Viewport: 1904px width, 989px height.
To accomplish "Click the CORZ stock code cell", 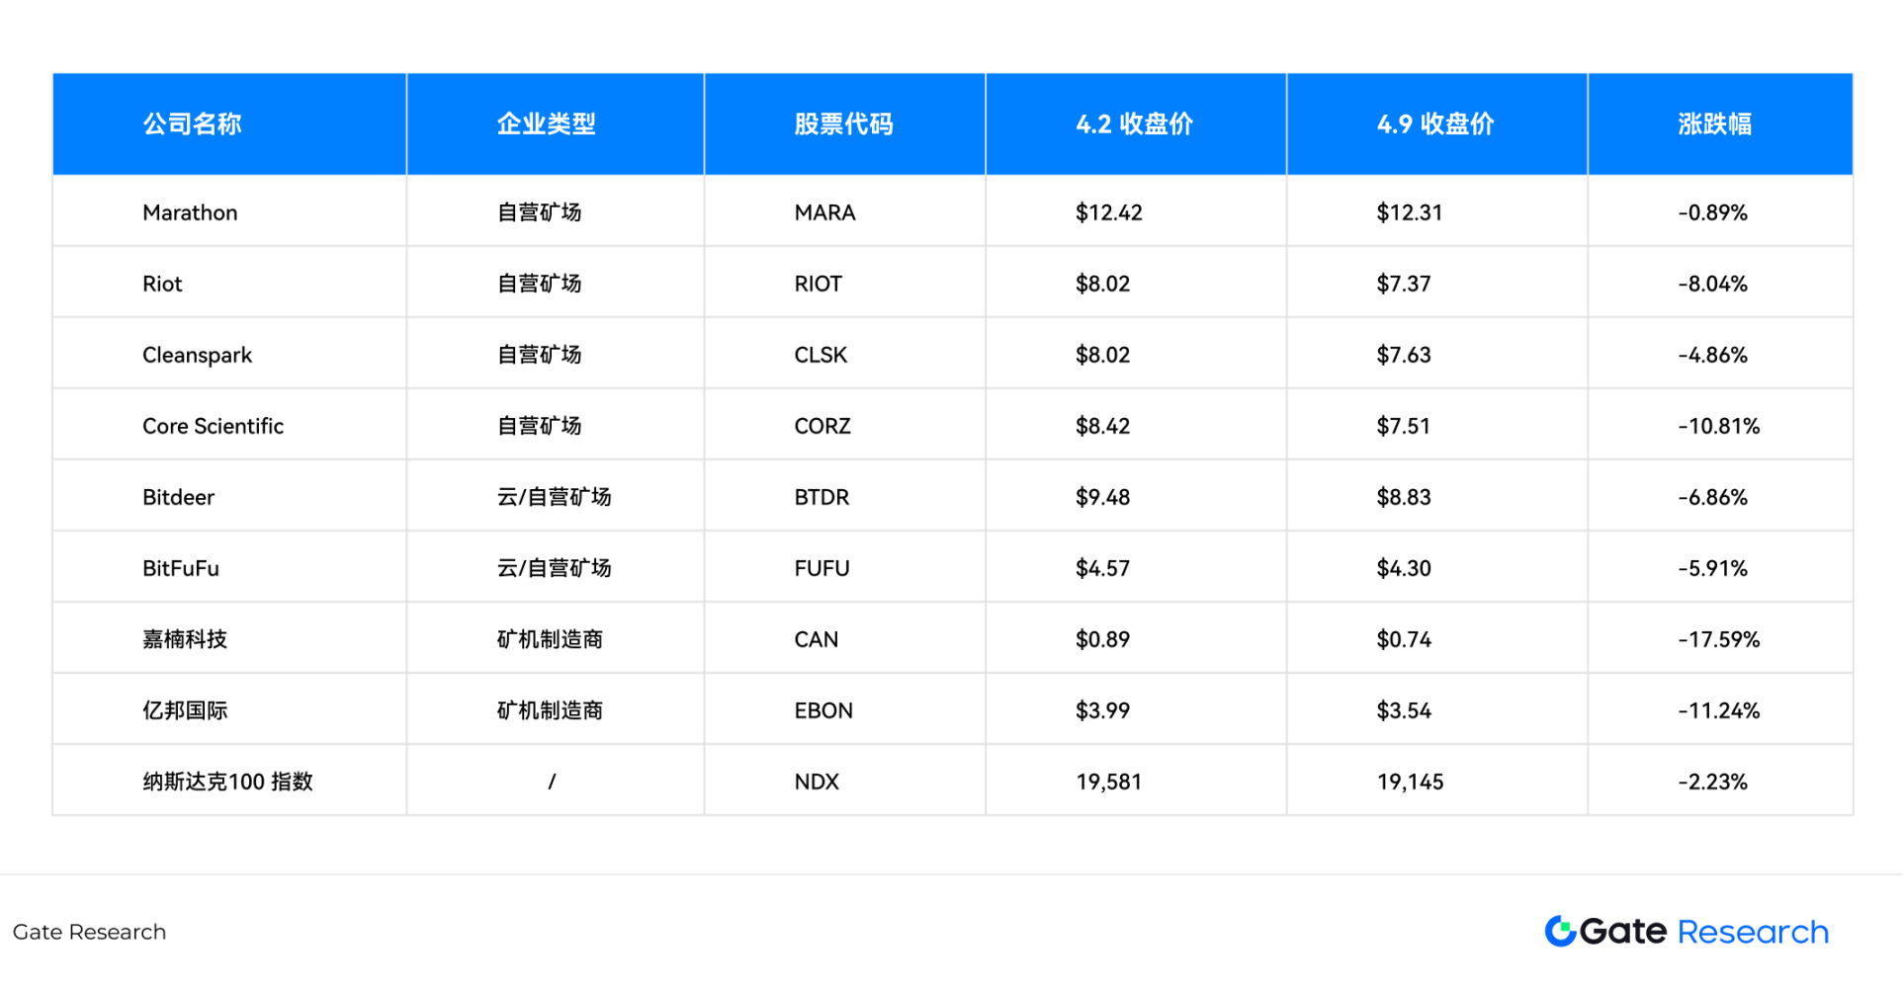I will (822, 425).
